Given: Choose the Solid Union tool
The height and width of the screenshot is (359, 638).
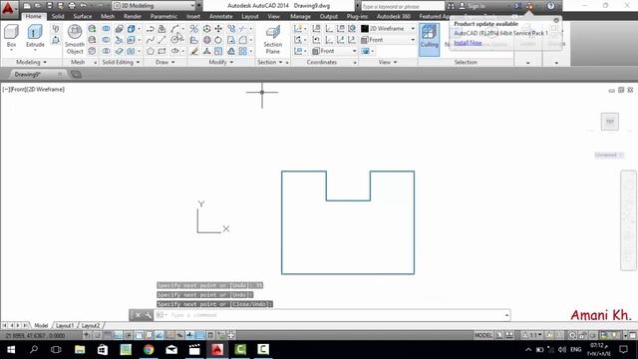Looking at the screenshot, I should point(106,29).
